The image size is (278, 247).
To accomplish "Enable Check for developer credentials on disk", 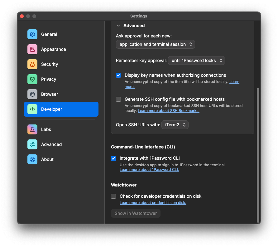I will 113,196.
